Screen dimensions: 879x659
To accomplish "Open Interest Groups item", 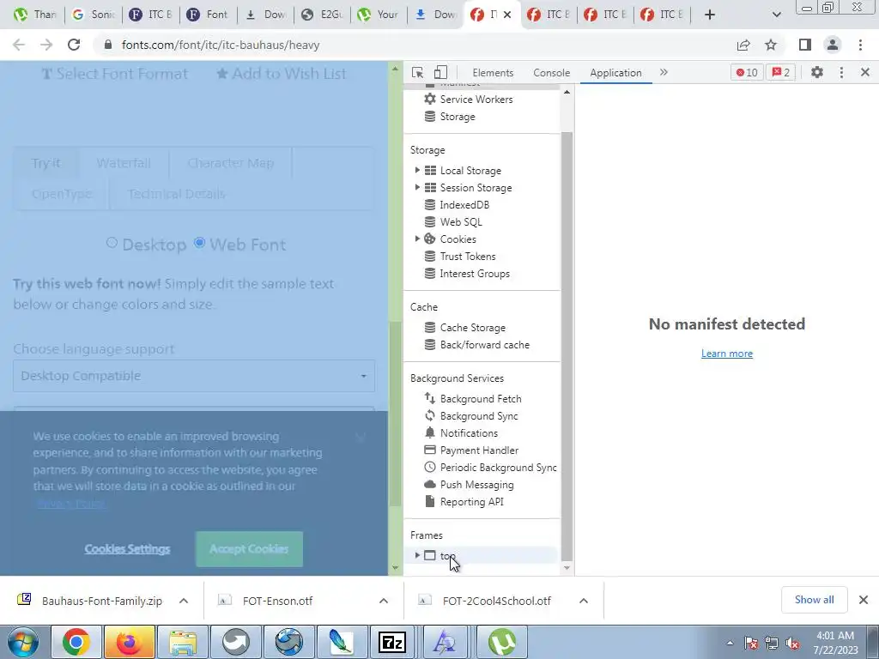I will tap(474, 274).
